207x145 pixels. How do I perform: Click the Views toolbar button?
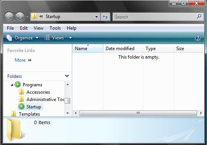(x=54, y=38)
